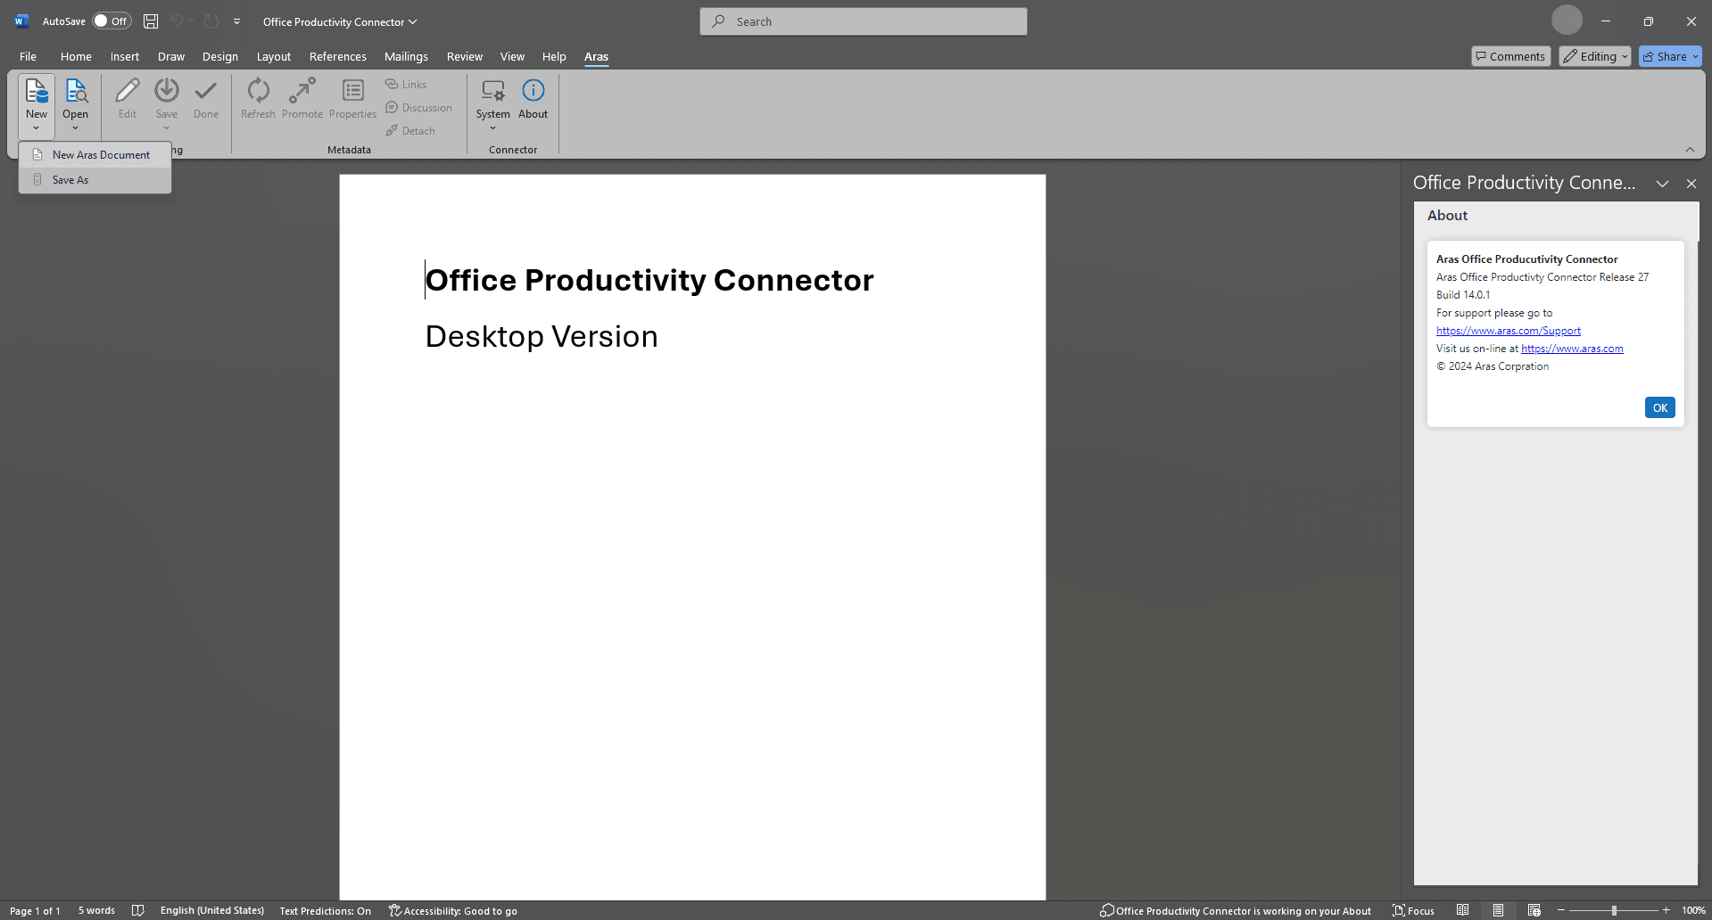
Task: Click the Save download icon
Action: [x=167, y=91]
